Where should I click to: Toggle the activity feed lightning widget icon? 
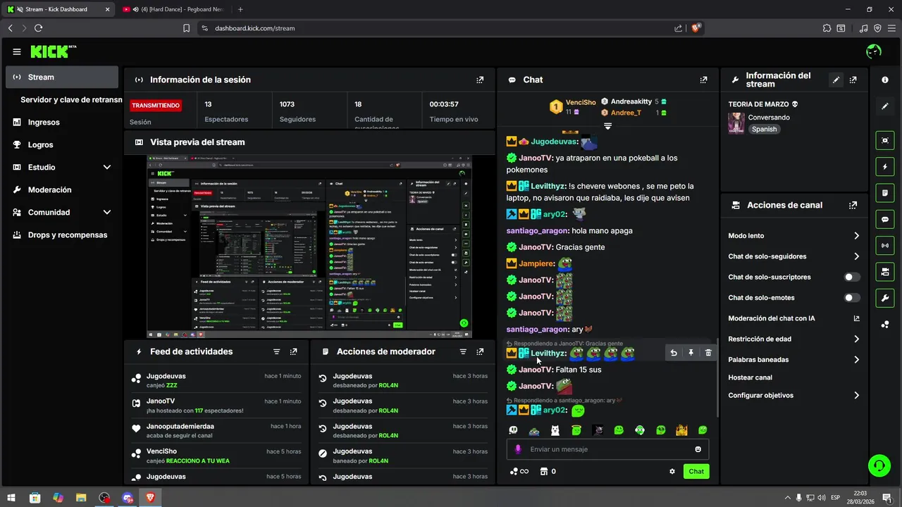click(x=885, y=167)
